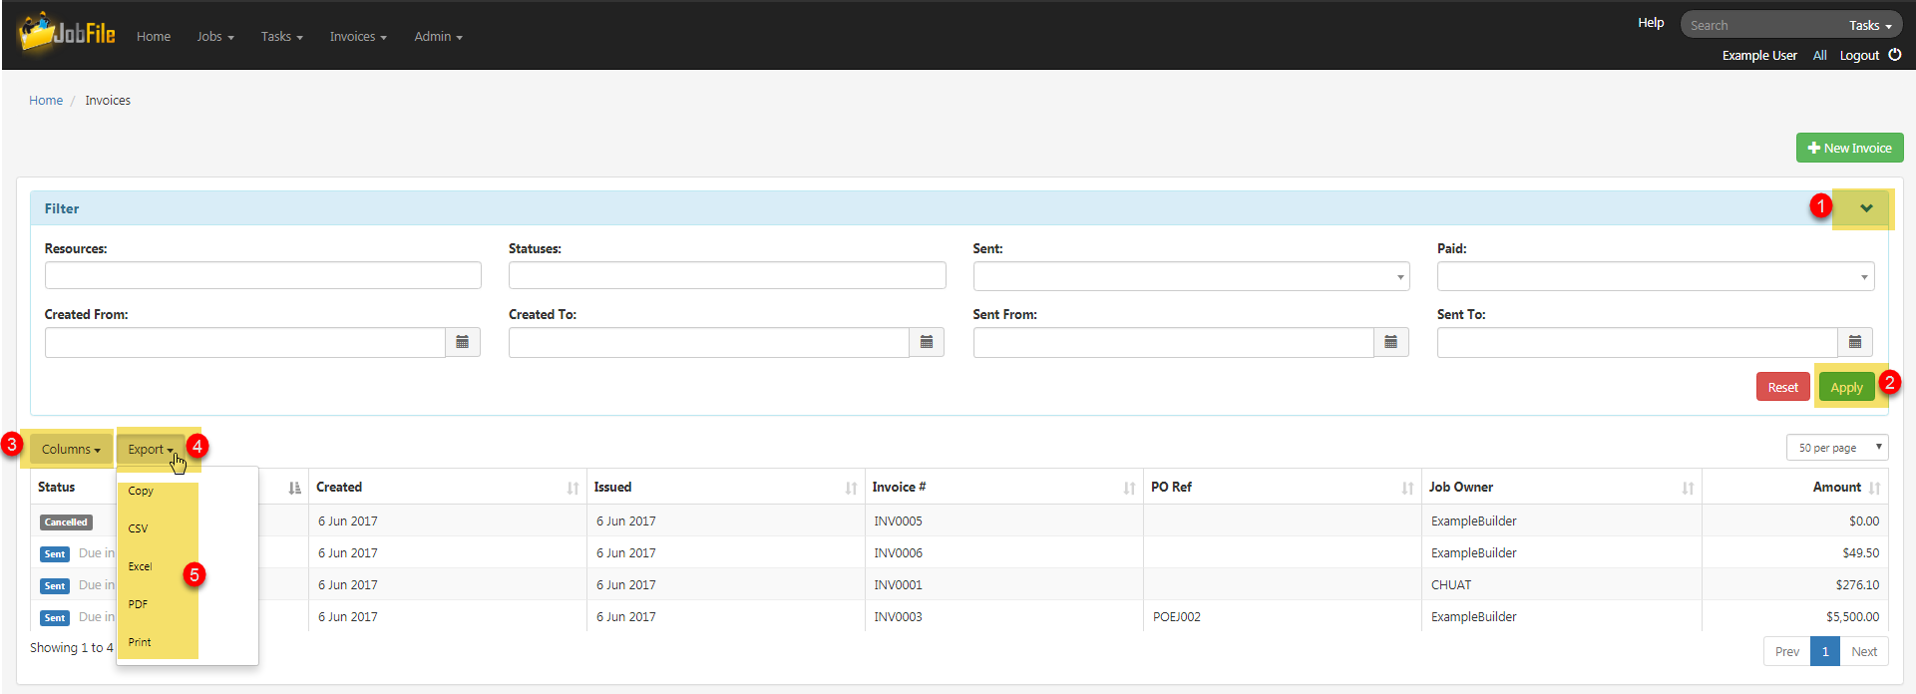Open calendar picker for Created To
1916x694 pixels.
tap(927, 342)
